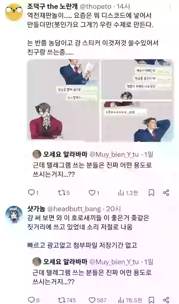Visit the @thopeto profile handle
The width and height of the screenshot is (179, 304).
[x=95, y=7]
